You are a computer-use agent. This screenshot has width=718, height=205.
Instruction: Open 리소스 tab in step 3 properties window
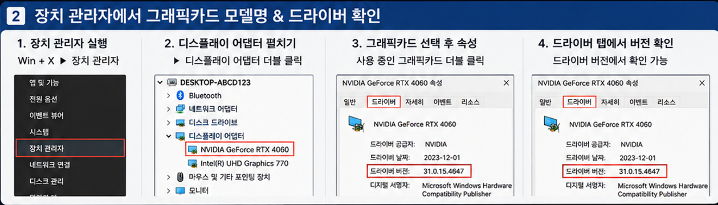[x=471, y=102]
